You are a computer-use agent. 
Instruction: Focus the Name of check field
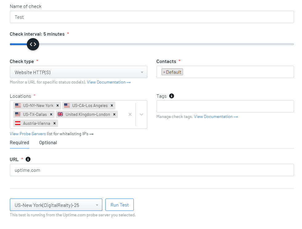[152, 17]
